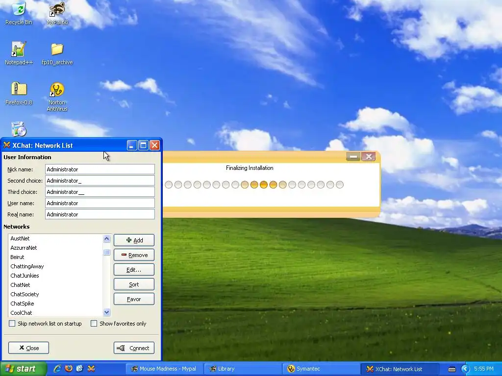Select the Firefox-0.8 zip archive icon

tap(19, 93)
